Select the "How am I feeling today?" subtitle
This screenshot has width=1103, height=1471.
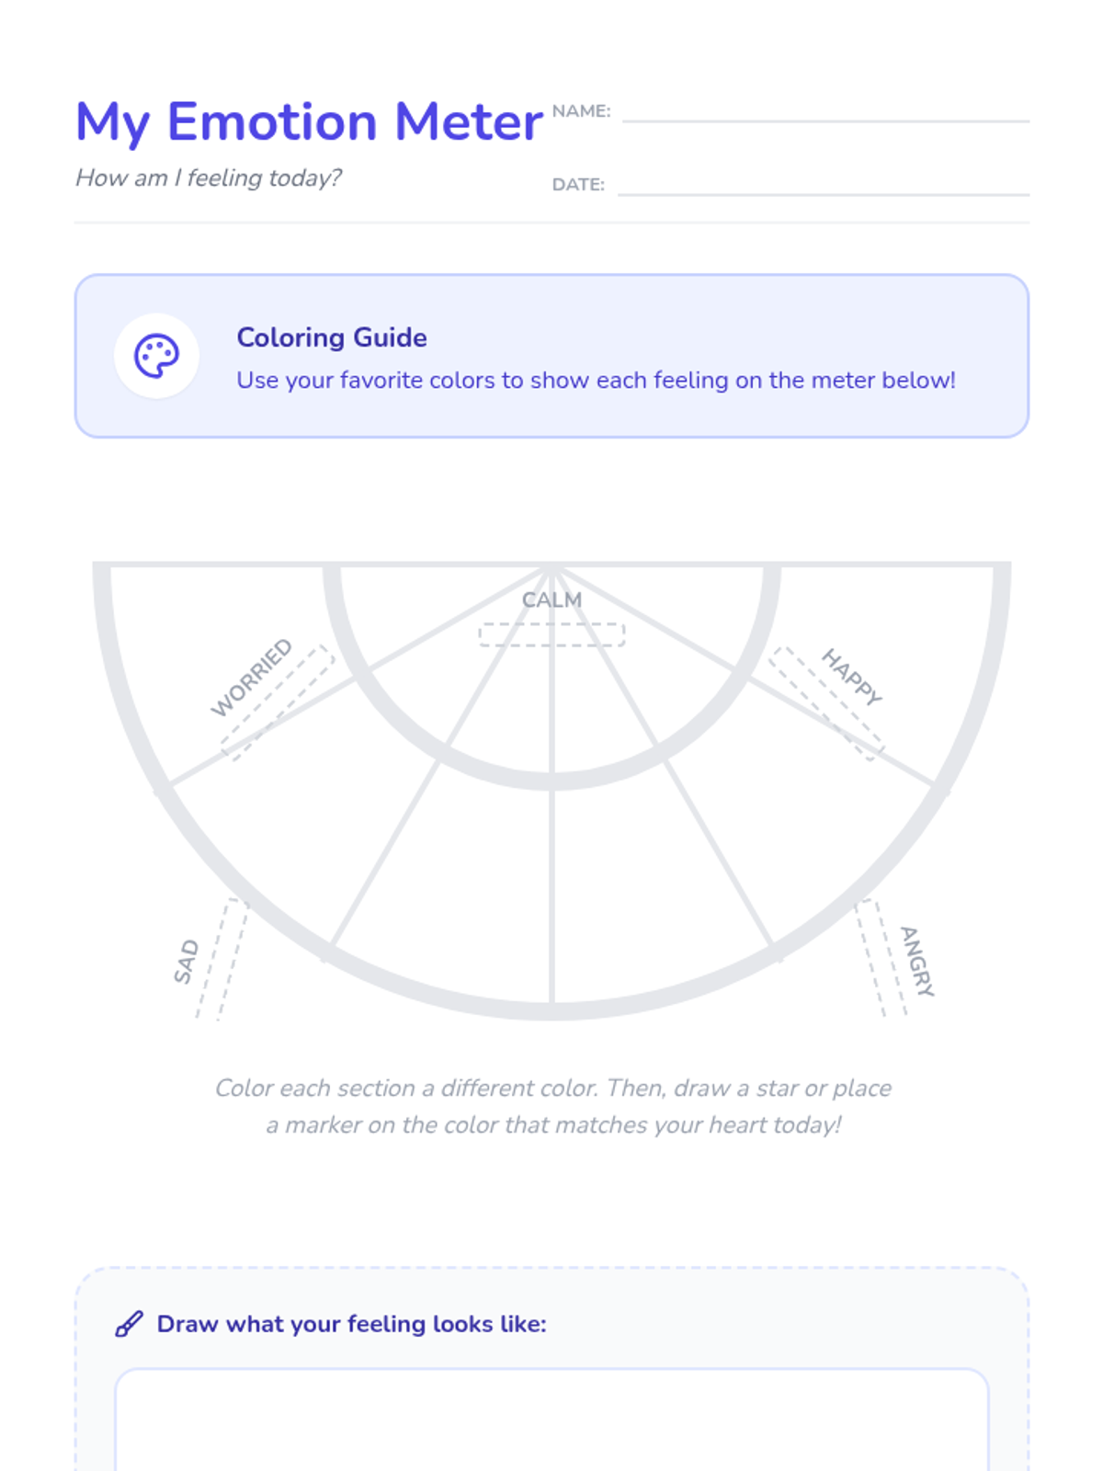209,177
